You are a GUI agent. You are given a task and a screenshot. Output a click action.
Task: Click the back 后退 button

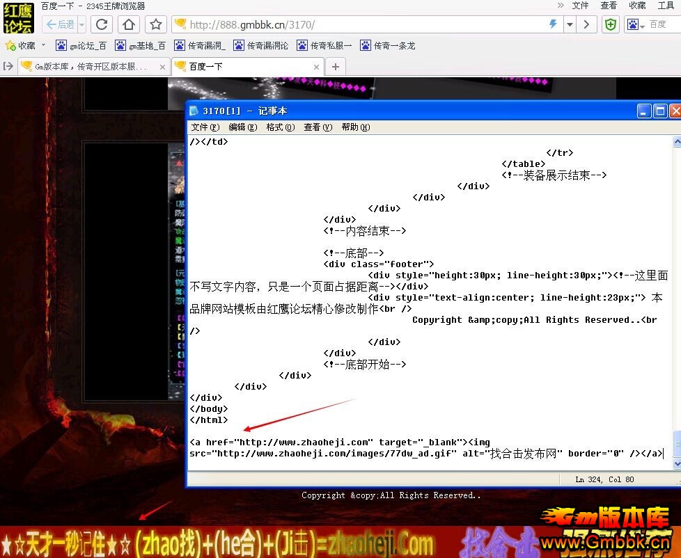(x=60, y=24)
